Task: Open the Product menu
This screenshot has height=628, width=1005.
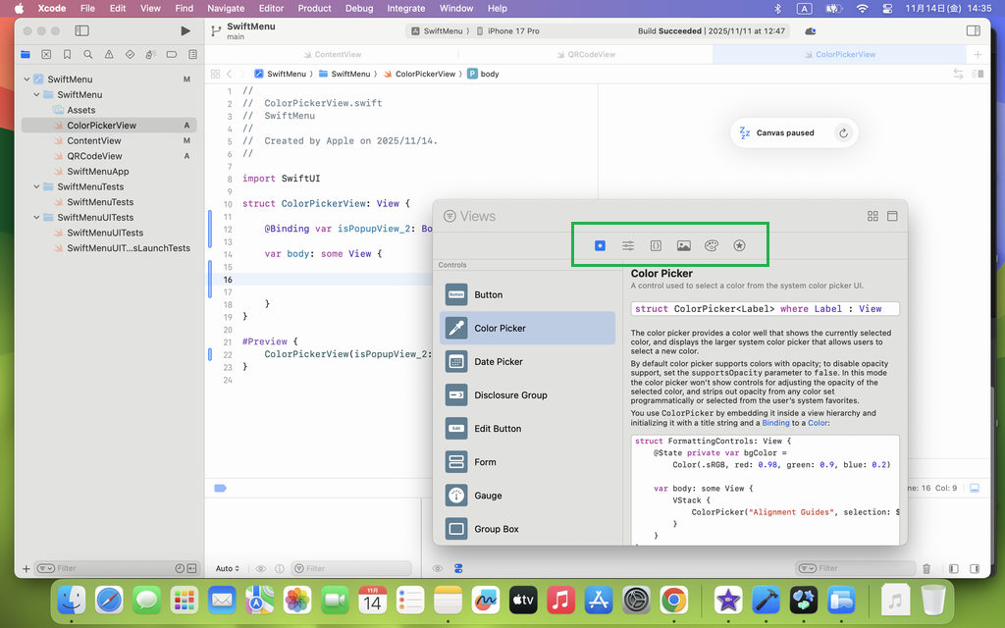Action: [x=314, y=8]
